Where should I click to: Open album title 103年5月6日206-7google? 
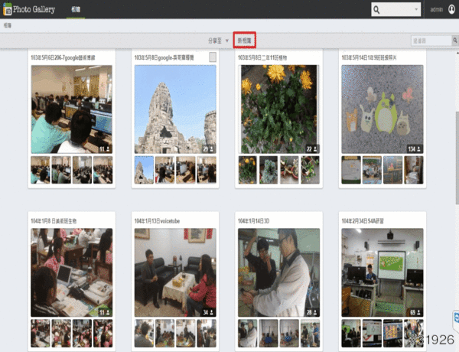(63, 57)
